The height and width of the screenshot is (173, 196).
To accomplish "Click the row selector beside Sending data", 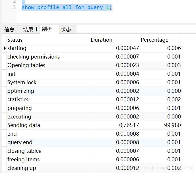I will click(4, 125).
